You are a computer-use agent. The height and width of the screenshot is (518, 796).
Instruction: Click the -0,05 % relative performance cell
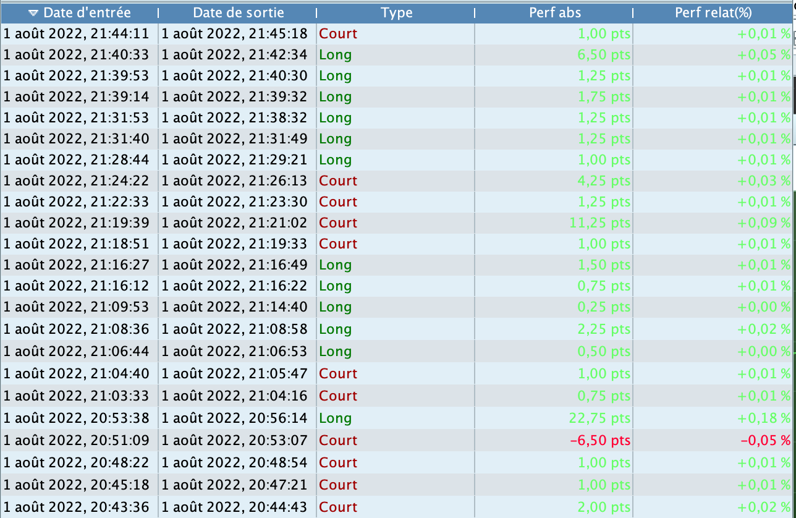[x=765, y=441]
